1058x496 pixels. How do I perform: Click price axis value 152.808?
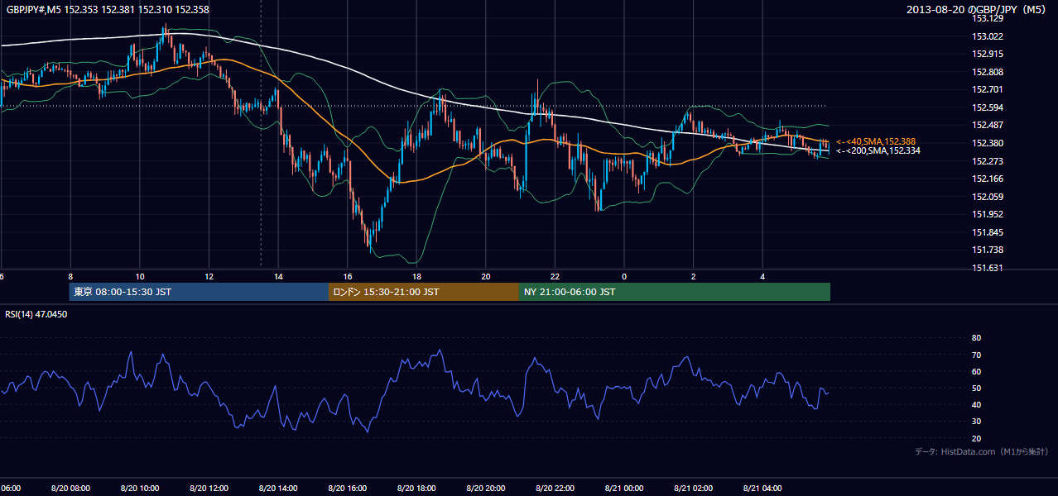[988, 72]
